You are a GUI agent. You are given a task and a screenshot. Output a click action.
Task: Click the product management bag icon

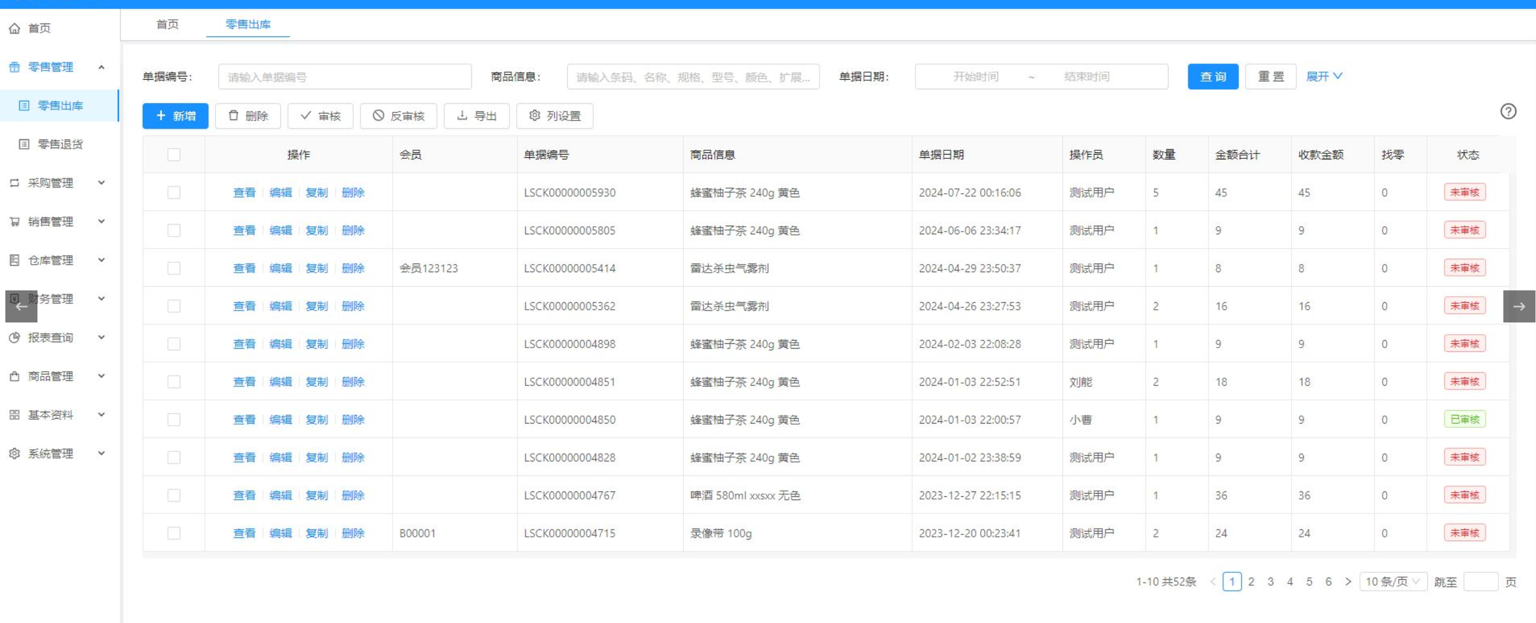[x=15, y=376]
